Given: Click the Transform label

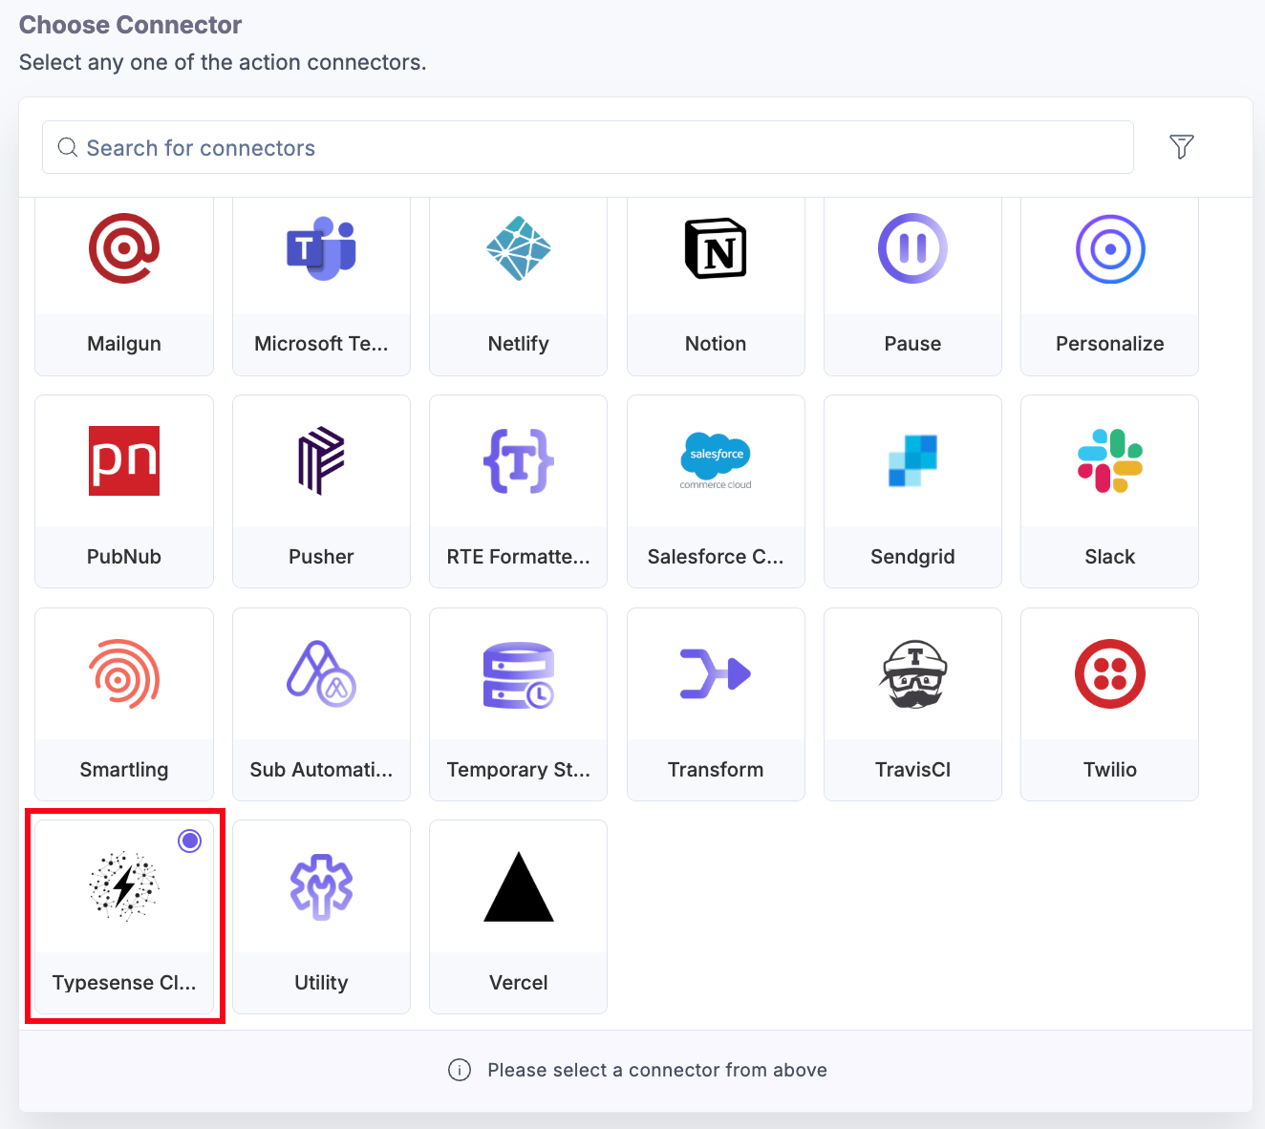Looking at the screenshot, I should click(x=716, y=770).
